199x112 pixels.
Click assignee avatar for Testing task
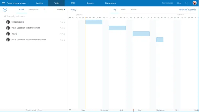point(8,34)
